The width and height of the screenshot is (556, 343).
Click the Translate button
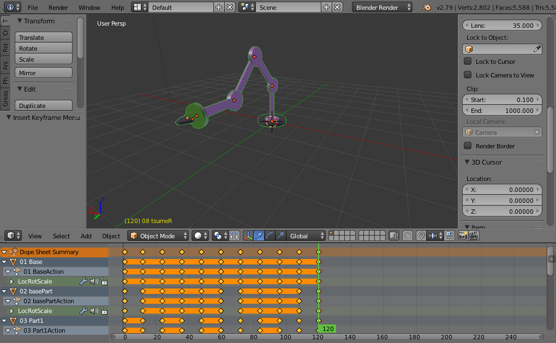point(44,37)
